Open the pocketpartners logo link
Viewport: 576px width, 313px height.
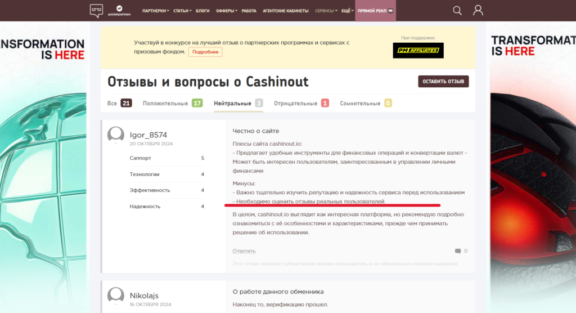click(x=119, y=11)
